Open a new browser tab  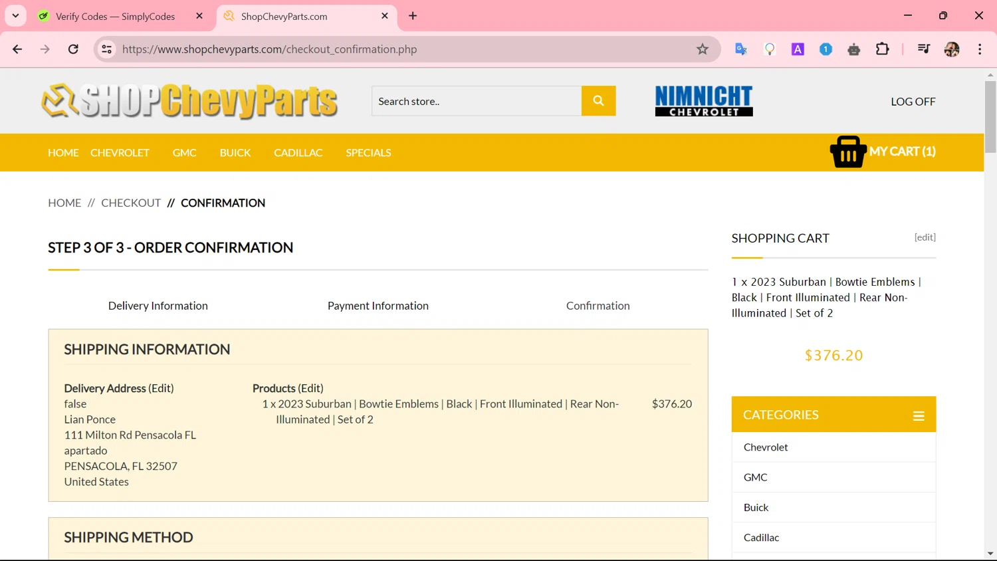pos(413,16)
